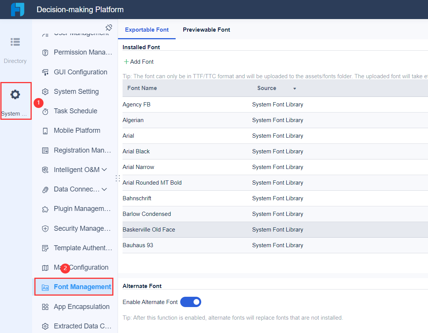The image size is (428, 333).
Task: Expand the Data Connection submenu chevron
Action: [x=104, y=189]
